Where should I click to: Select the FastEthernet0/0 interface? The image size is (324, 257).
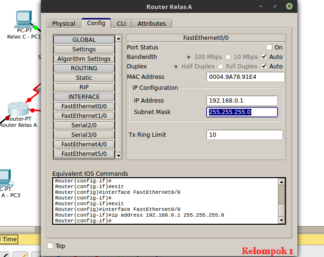tap(84, 106)
